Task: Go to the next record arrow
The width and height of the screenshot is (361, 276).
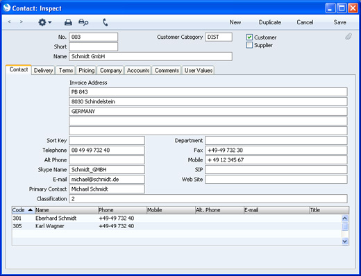Action: [x=22, y=22]
